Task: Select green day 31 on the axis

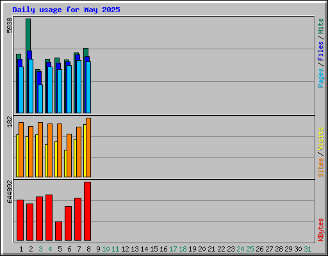Action: [x=308, y=249]
